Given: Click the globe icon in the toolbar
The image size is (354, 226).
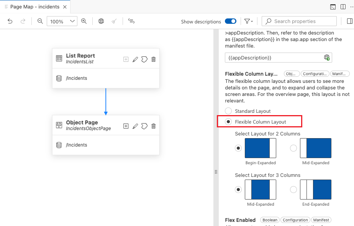Looking at the screenshot, I should (101, 21).
